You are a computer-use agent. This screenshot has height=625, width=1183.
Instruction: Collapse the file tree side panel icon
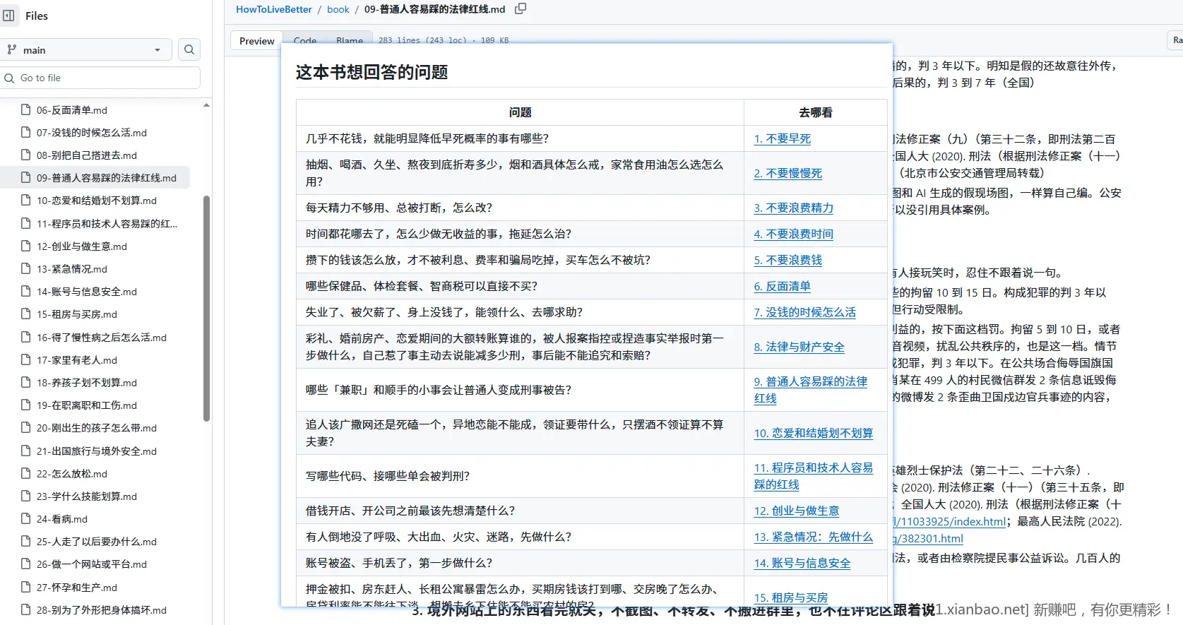pos(8,16)
